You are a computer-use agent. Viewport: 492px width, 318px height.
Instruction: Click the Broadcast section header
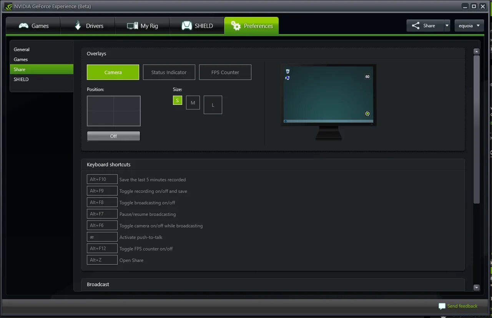273,284
